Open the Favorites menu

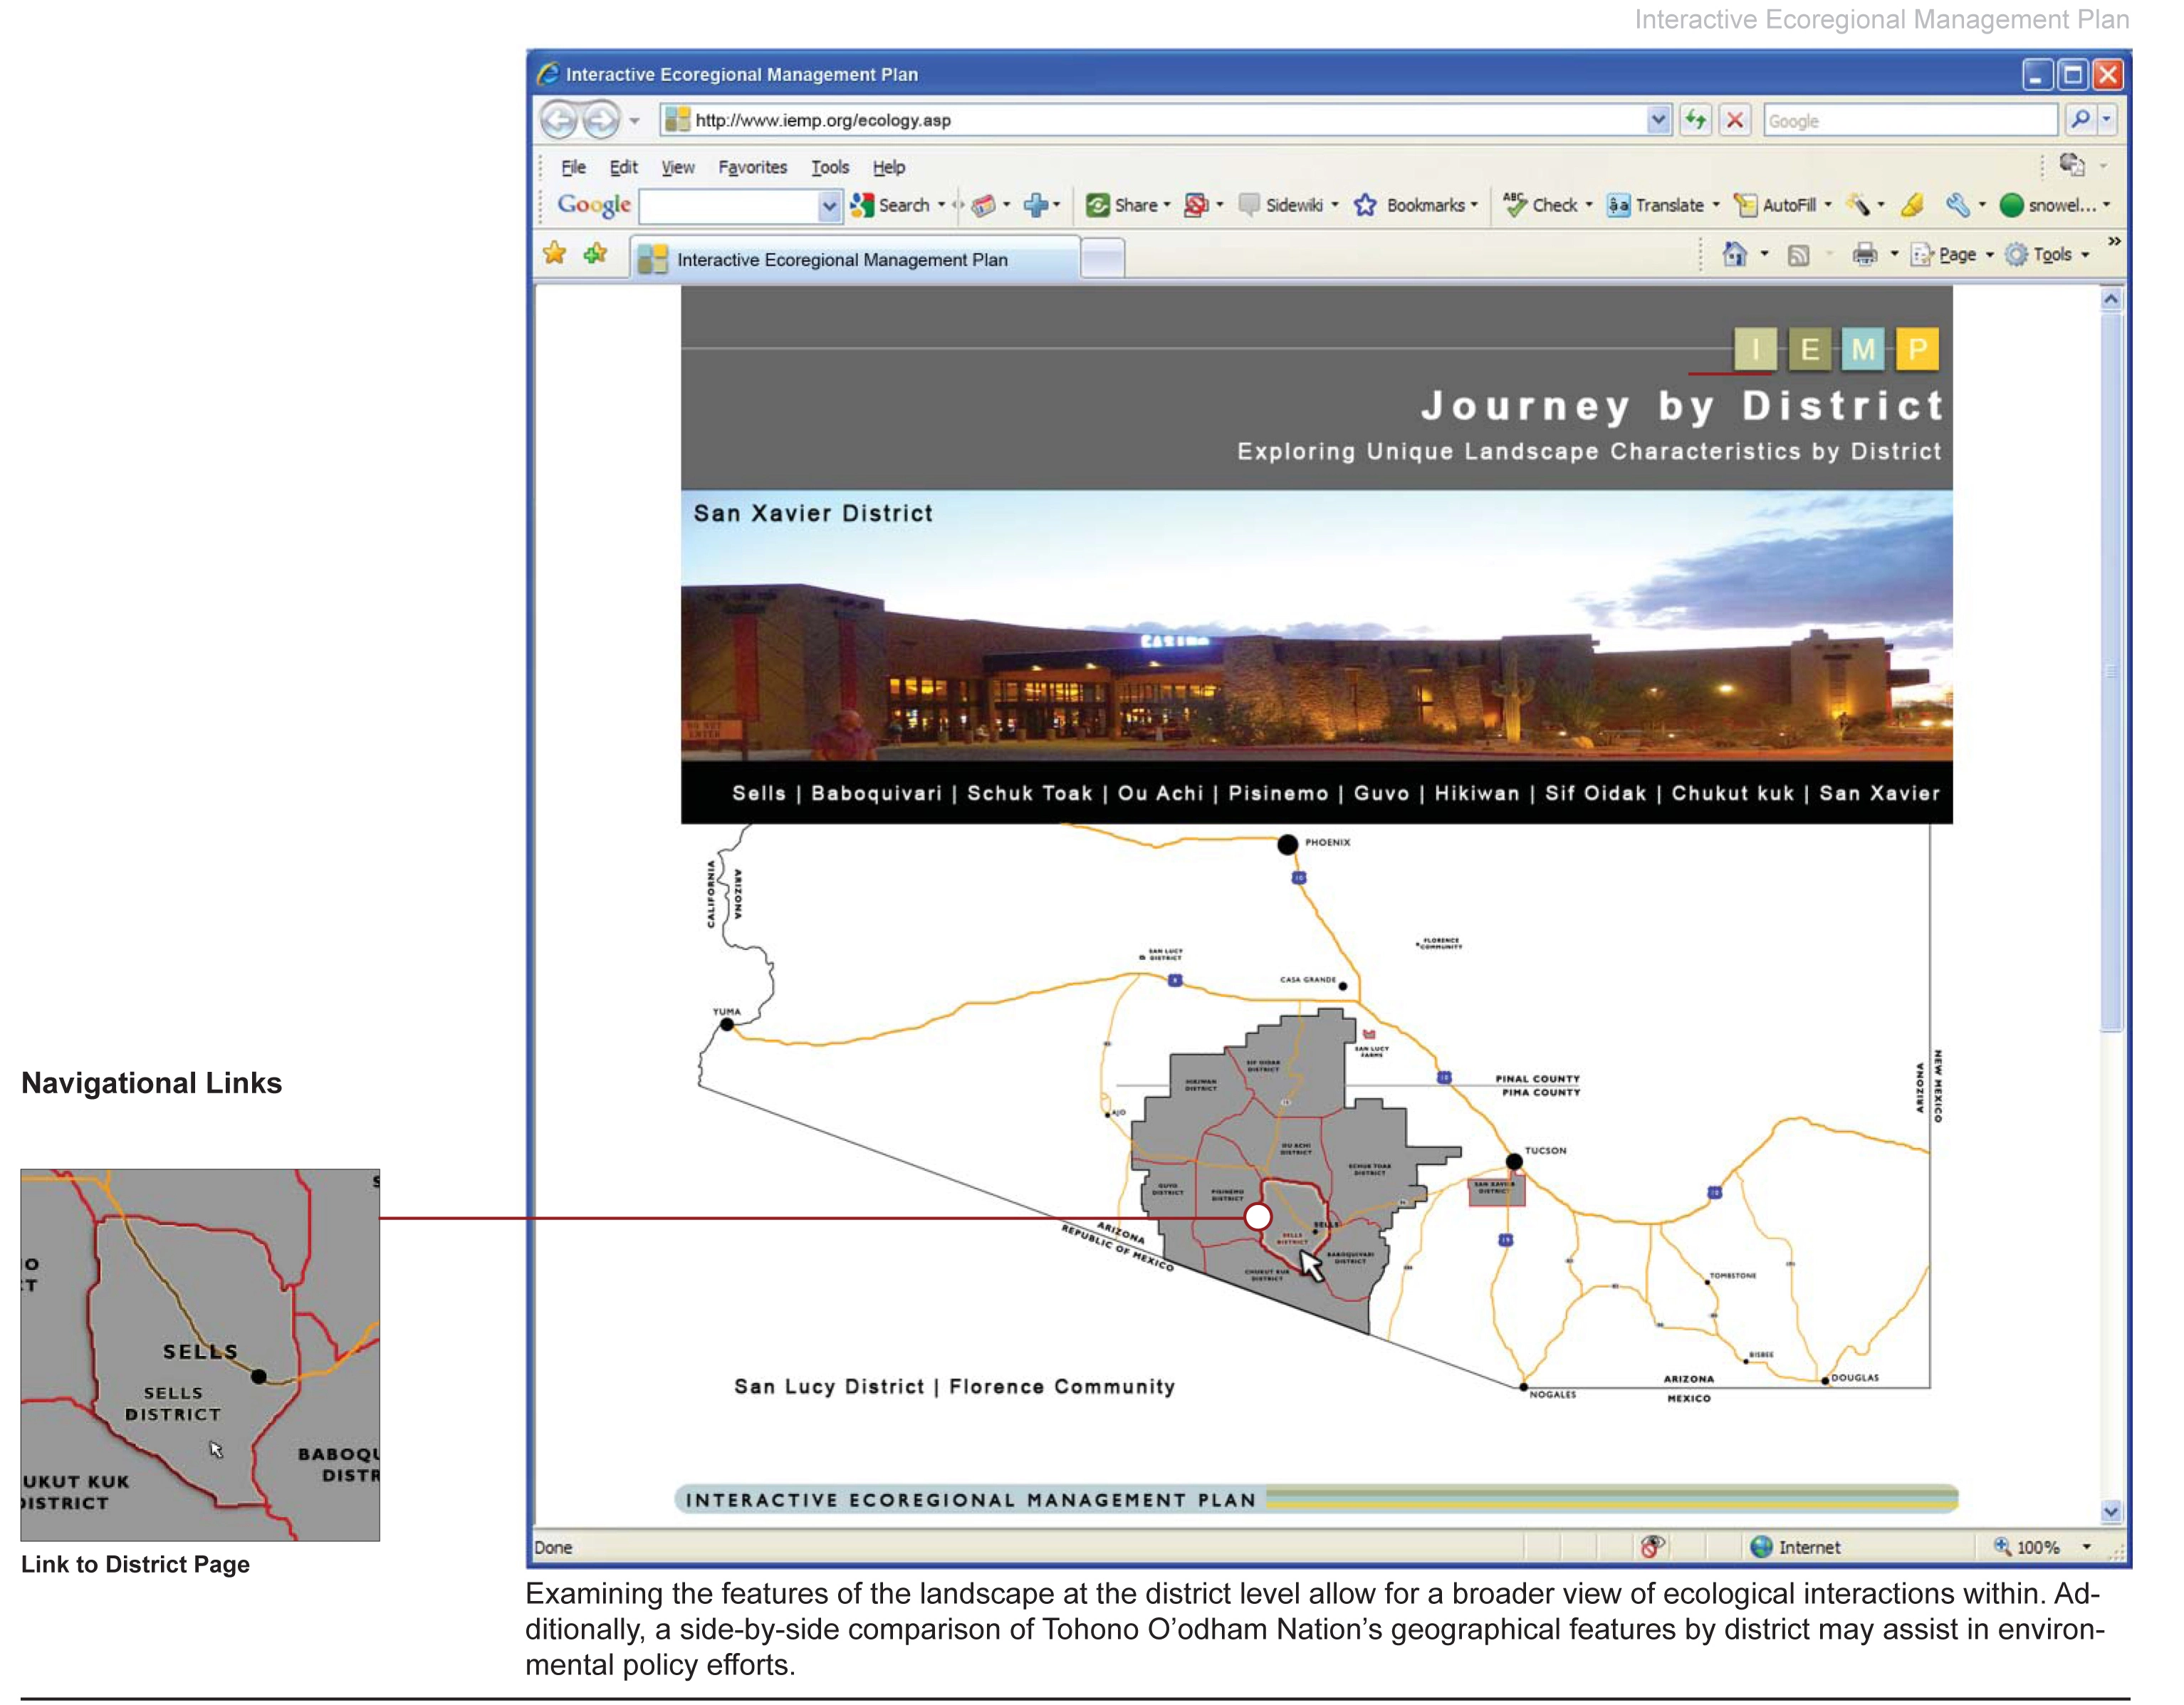click(x=752, y=168)
